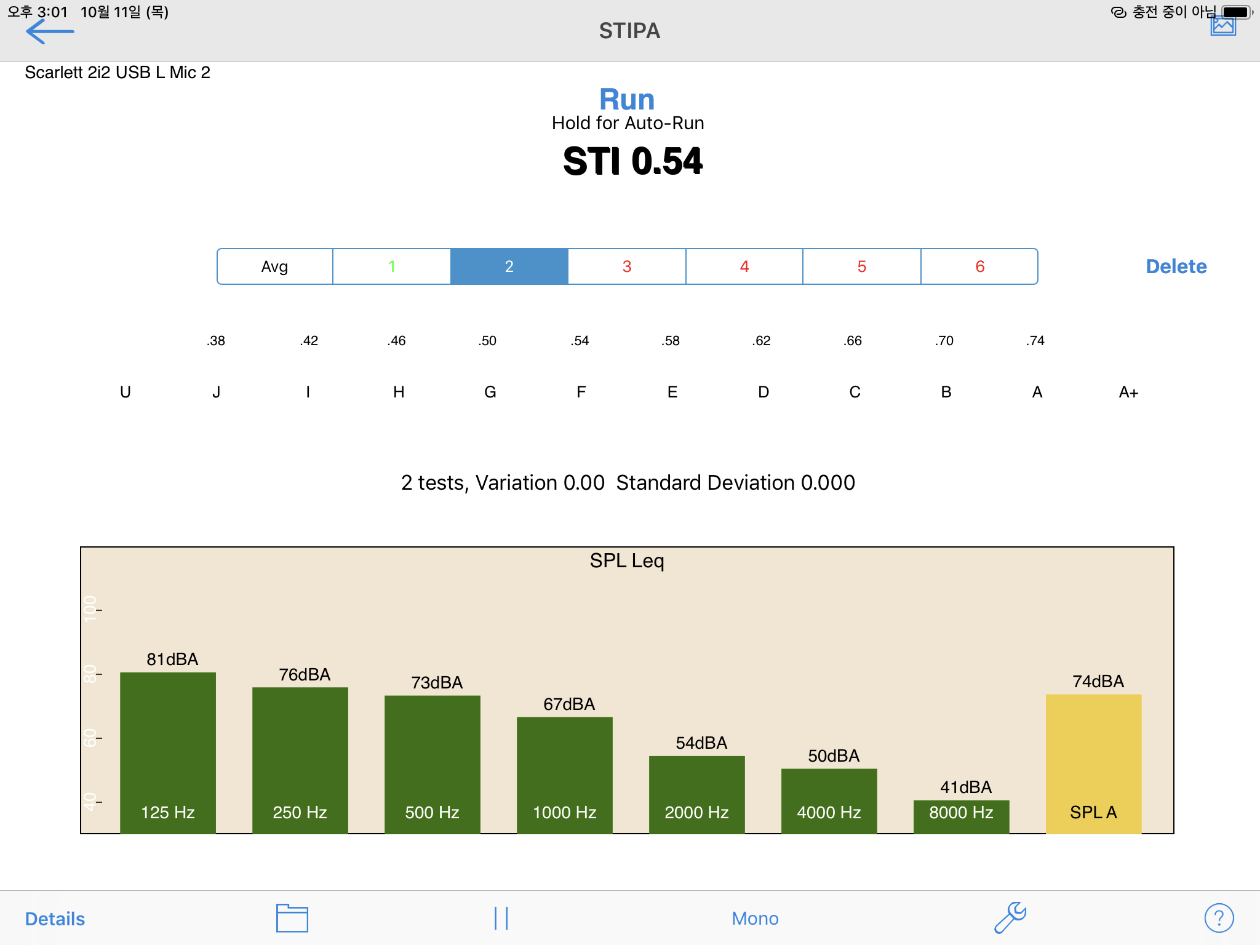
Task: Tap the back arrow icon
Action: point(49,31)
